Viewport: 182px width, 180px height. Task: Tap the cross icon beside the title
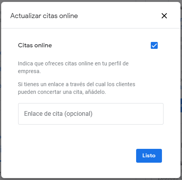[x=164, y=16]
